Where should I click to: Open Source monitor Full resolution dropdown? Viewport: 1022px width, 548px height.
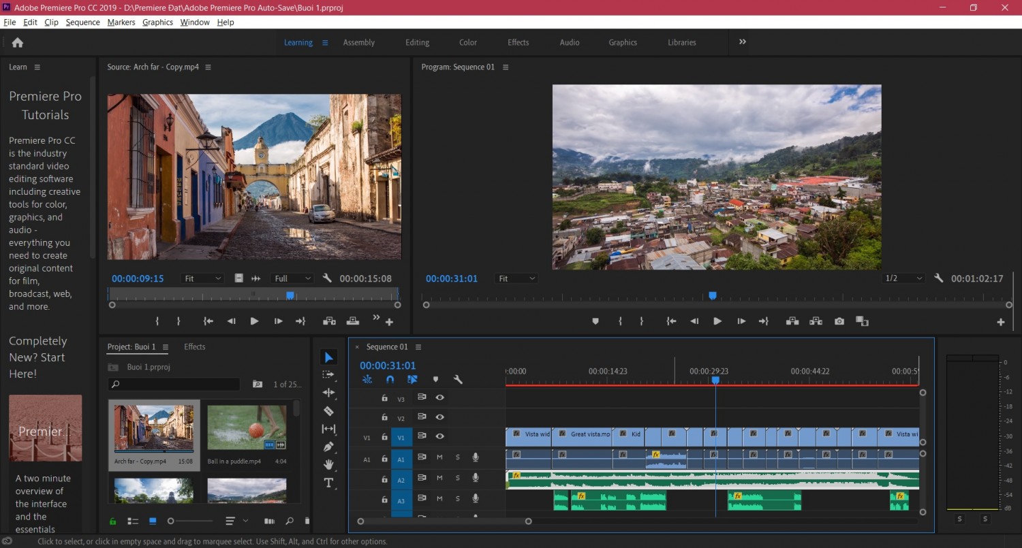(292, 278)
